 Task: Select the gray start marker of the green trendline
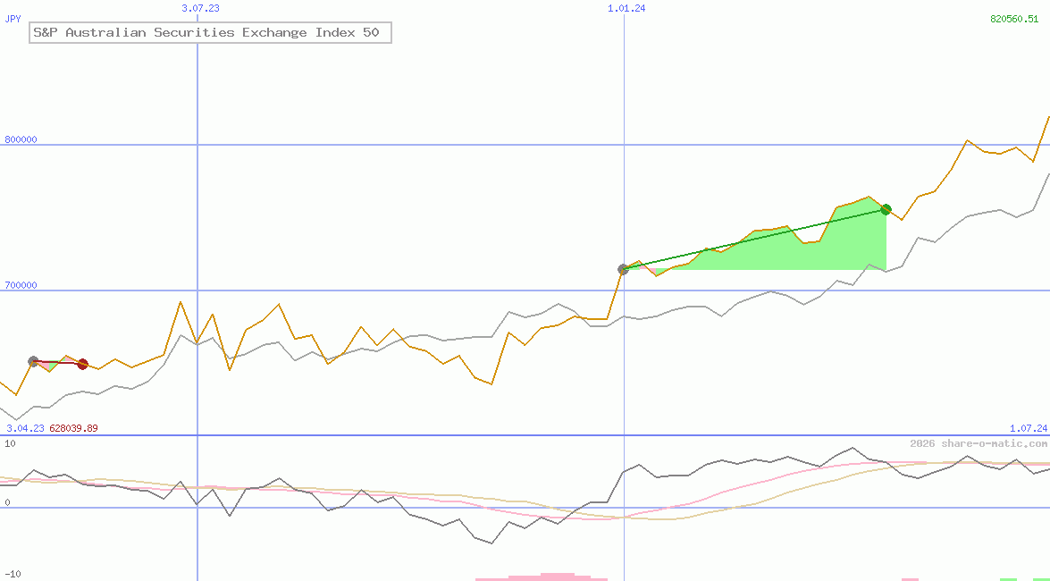coord(624,268)
